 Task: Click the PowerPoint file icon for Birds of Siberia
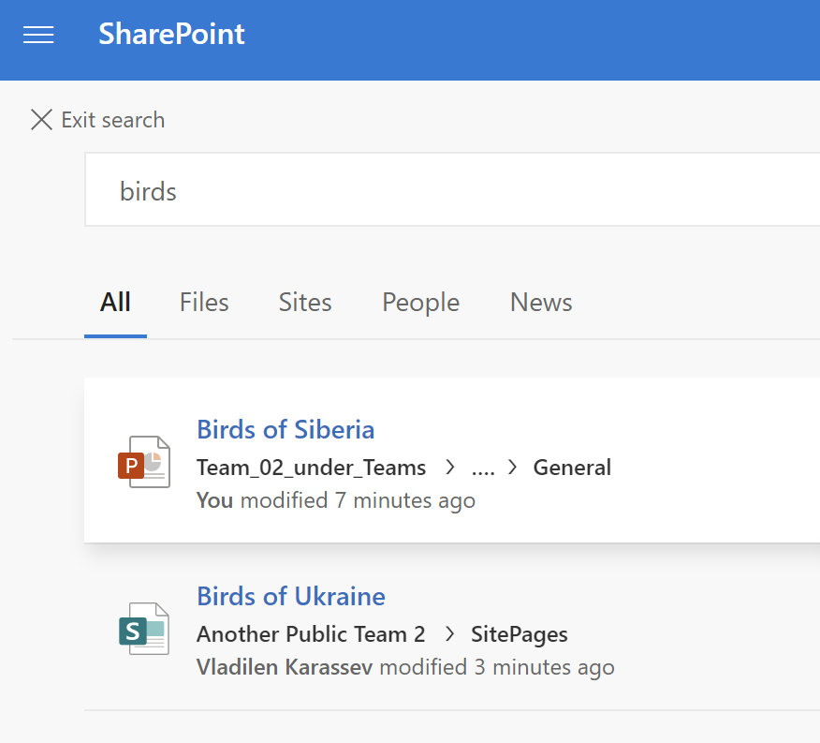(144, 461)
